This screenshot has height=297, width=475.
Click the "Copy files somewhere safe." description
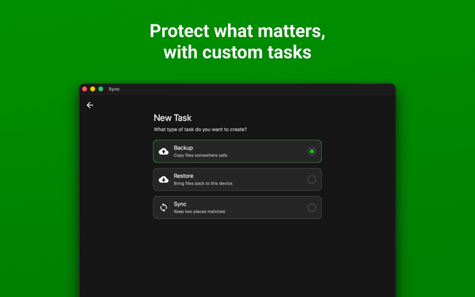(x=201, y=155)
